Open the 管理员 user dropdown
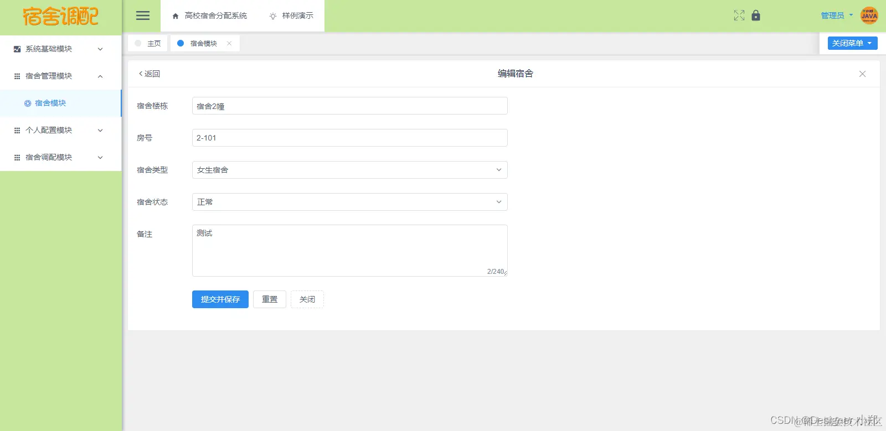Viewport: 886px width, 431px height. coord(837,15)
